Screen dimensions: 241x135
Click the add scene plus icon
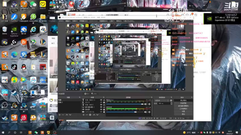click(60, 115)
